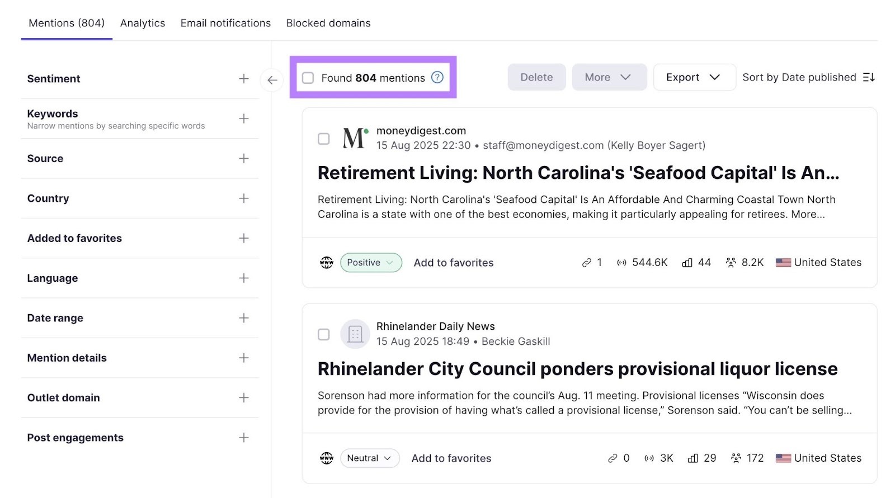
Task: Select the moneydigest.com mention checkbox
Action: [324, 139]
